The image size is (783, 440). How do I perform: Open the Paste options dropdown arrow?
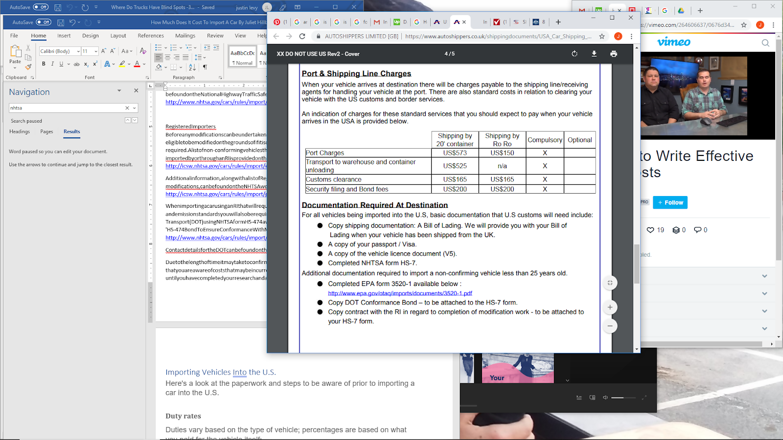(x=15, y=68)
